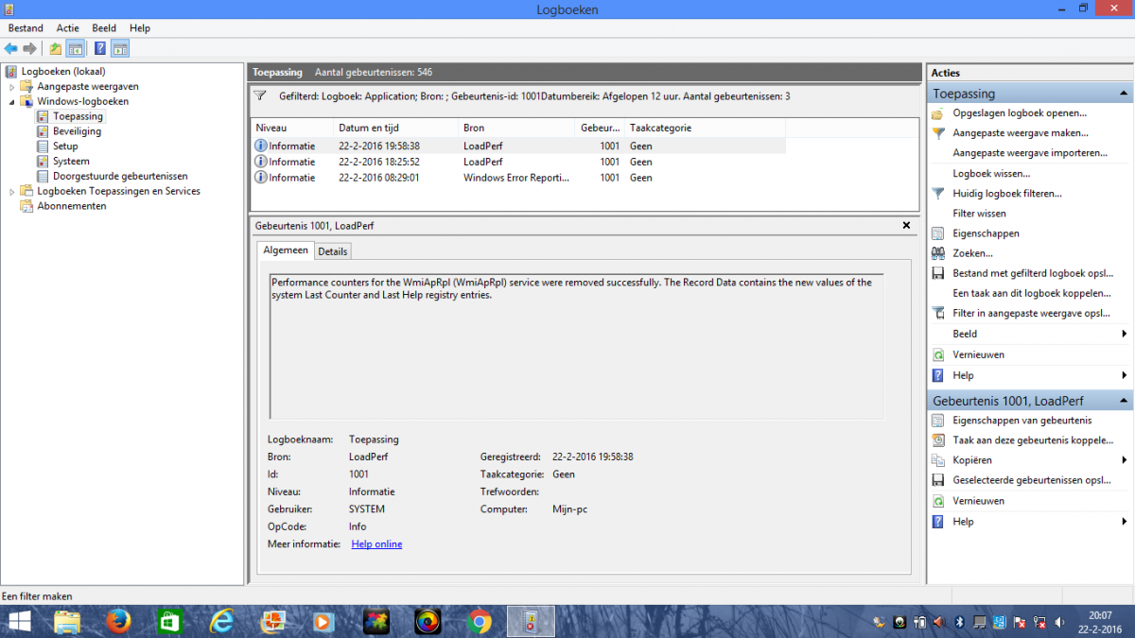Click Filter wissen action
The image size is (1135, 638).
(979, 214)
